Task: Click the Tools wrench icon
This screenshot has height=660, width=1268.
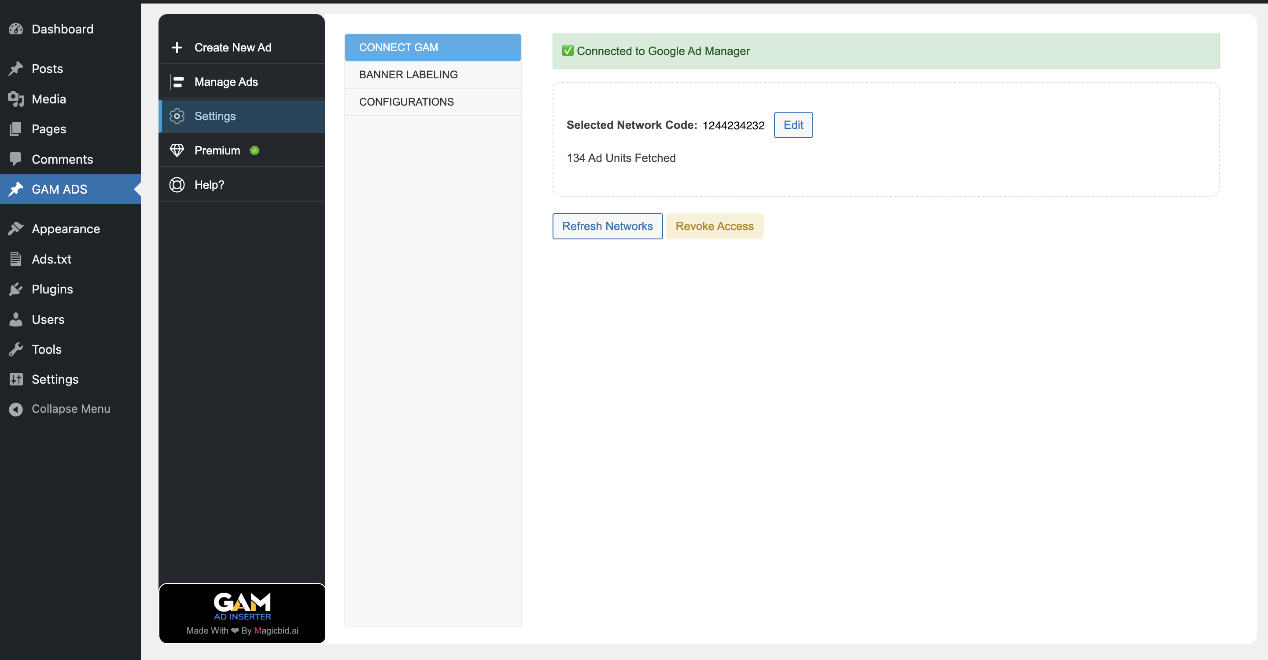Action: click(16, 349)
